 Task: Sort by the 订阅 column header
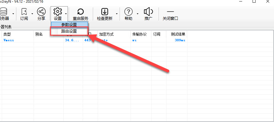(x=159, y=34)
